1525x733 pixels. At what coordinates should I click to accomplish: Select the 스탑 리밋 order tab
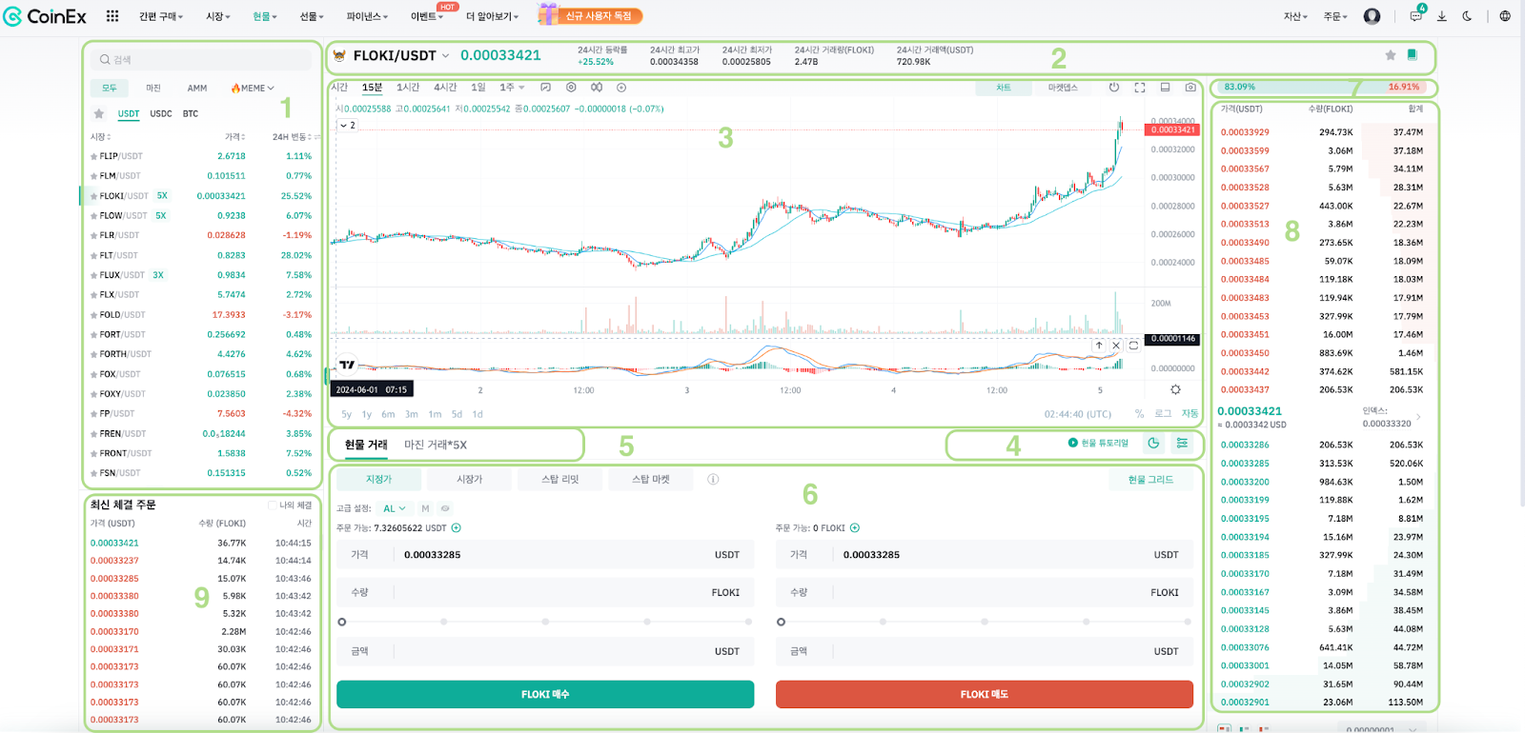click(559, 480)
